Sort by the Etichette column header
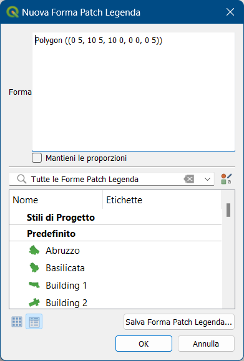The width and height of the screenshot is (244, 361). [x=162, y=200]
